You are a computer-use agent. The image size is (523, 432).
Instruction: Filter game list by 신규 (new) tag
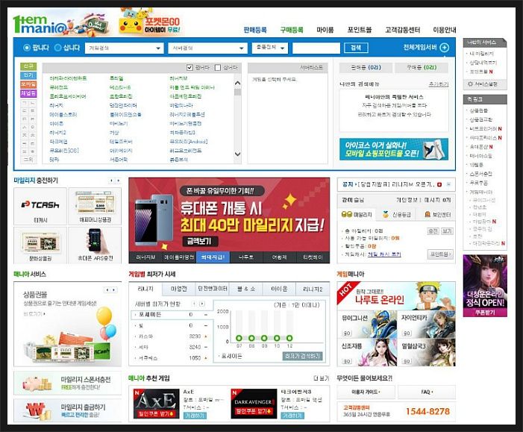(x=28, y=66)
